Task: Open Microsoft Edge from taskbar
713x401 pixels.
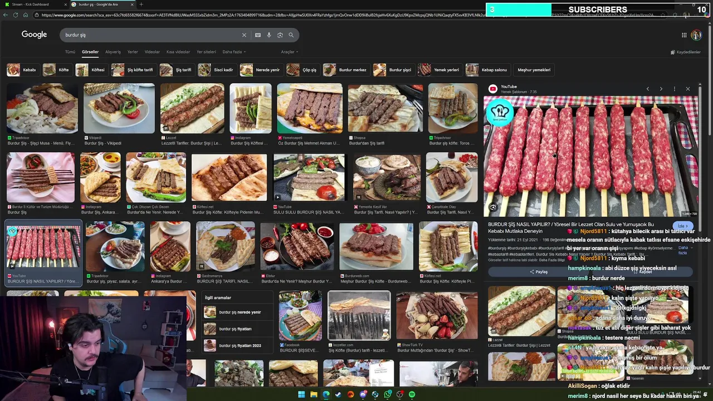Action: (x=326, y=394)
